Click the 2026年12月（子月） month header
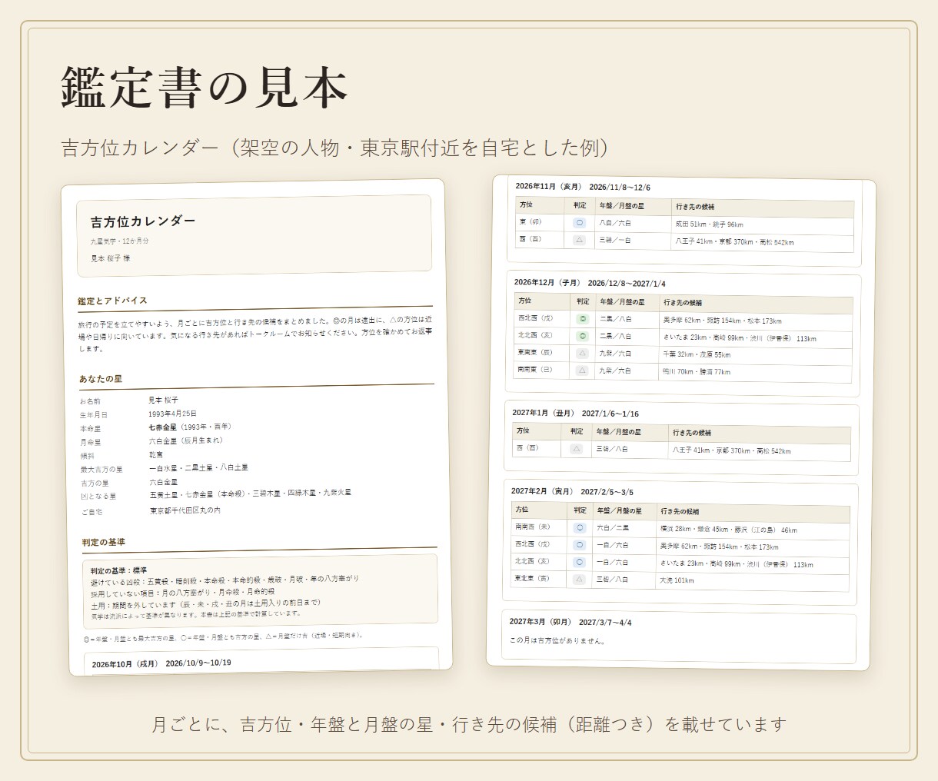938x781 pixels. point(590,283)
